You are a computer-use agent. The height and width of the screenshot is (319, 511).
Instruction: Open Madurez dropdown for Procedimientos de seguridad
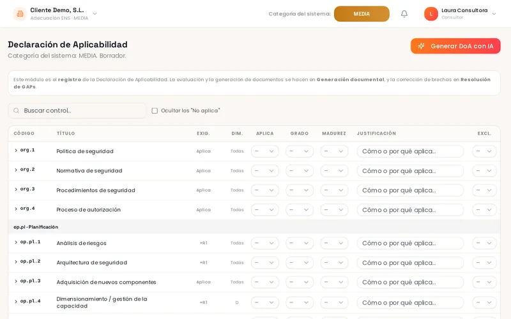334,190
